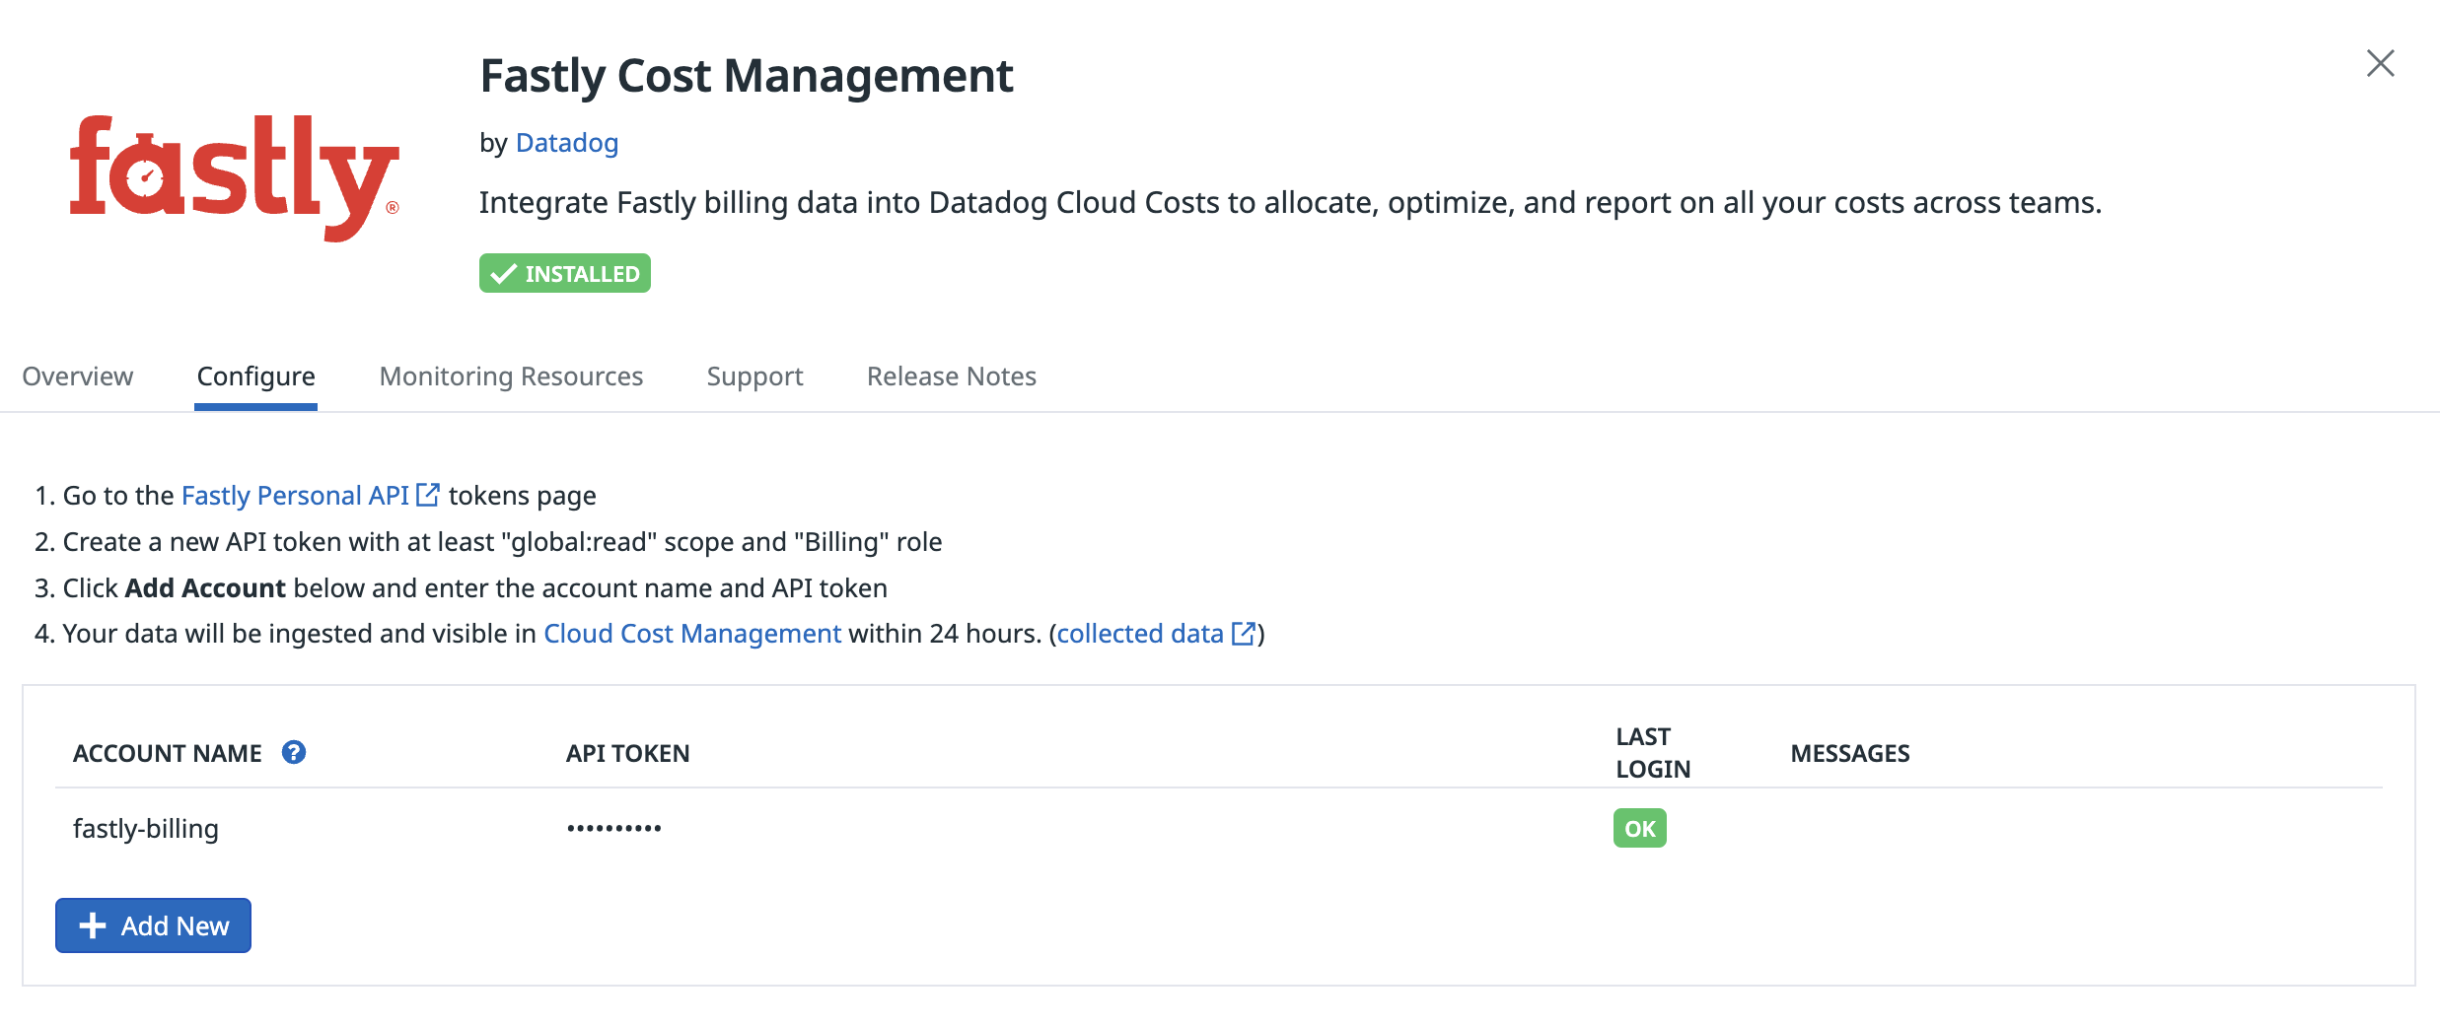Click the INSTALLED status badge
The height and width of the screenshot is (1027, 2440).
point(565,273)
